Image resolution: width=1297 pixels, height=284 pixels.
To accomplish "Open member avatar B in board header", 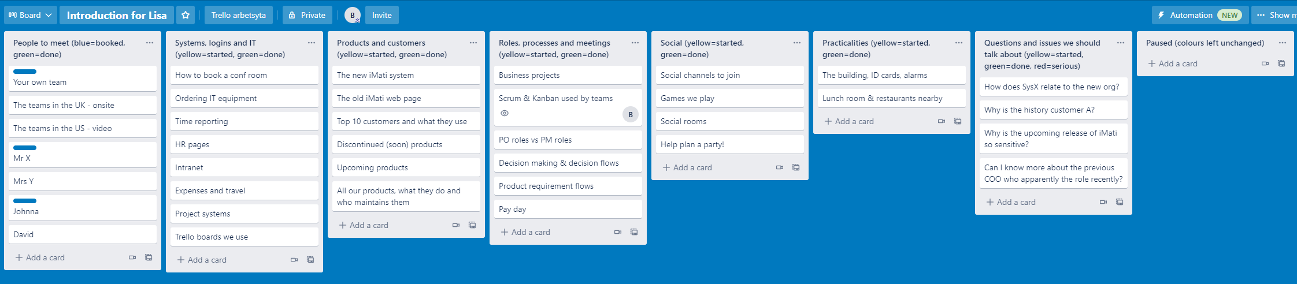I will coord(353,15).
